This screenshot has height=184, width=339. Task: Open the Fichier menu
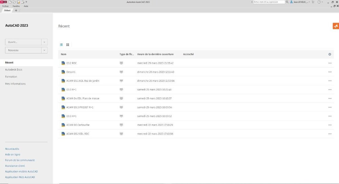tap(5, 6)
